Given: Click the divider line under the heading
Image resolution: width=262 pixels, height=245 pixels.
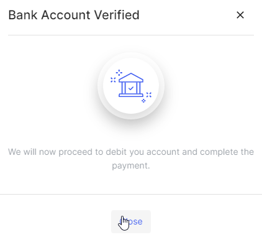Looking at the screenshot, I should (x=131, y=35).
